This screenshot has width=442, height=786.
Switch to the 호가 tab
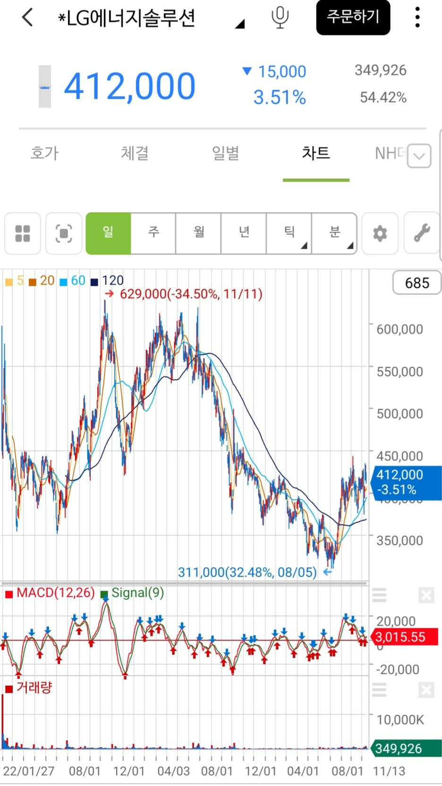44,153
